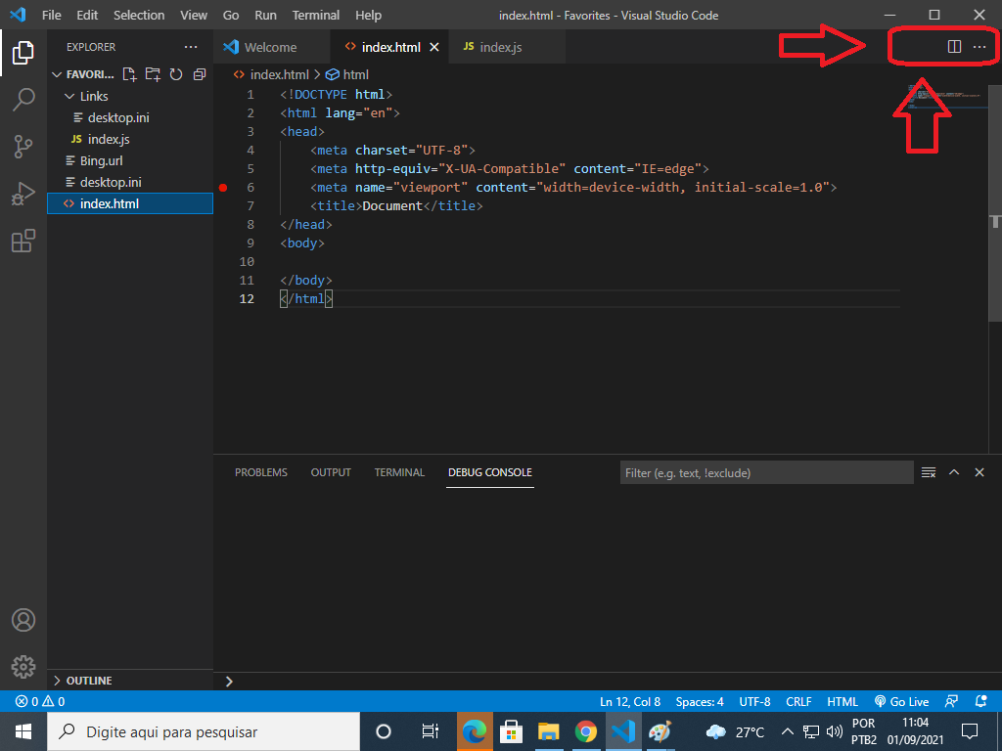Viewport: 1002px width, 751px height.
Task: Focus the debug console filter field
Action: point(766,472)
